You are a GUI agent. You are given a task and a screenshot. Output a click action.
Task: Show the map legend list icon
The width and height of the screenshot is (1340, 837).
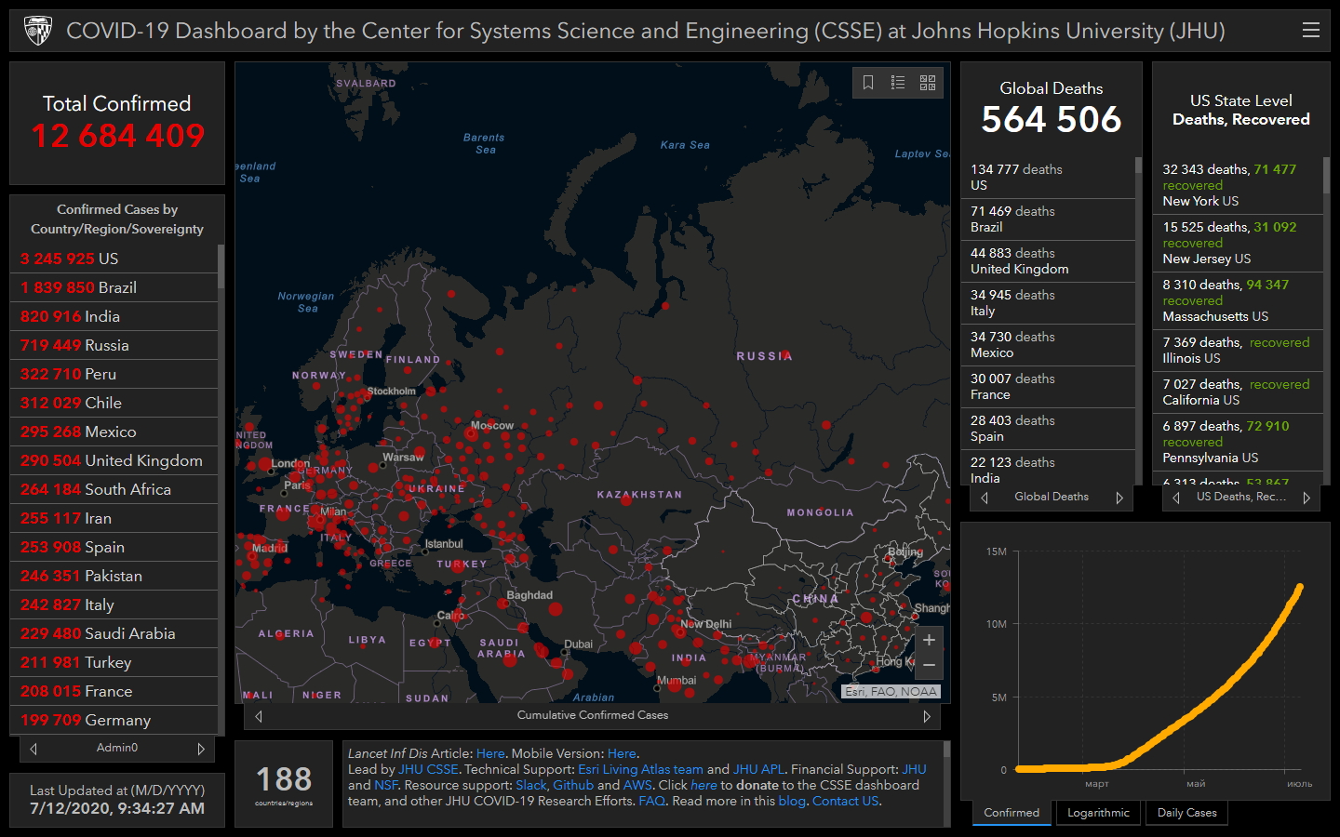[x=898, y=83]
